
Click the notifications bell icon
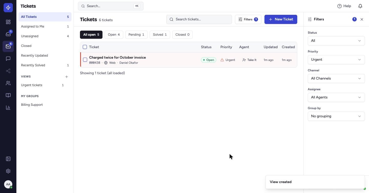[x=360, y=6]
